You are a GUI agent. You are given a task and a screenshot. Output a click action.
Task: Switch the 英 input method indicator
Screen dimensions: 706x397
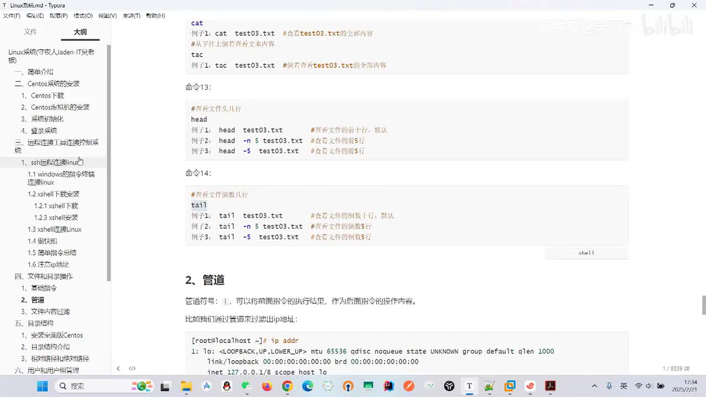pyautogui.click(x=623, y=386)
